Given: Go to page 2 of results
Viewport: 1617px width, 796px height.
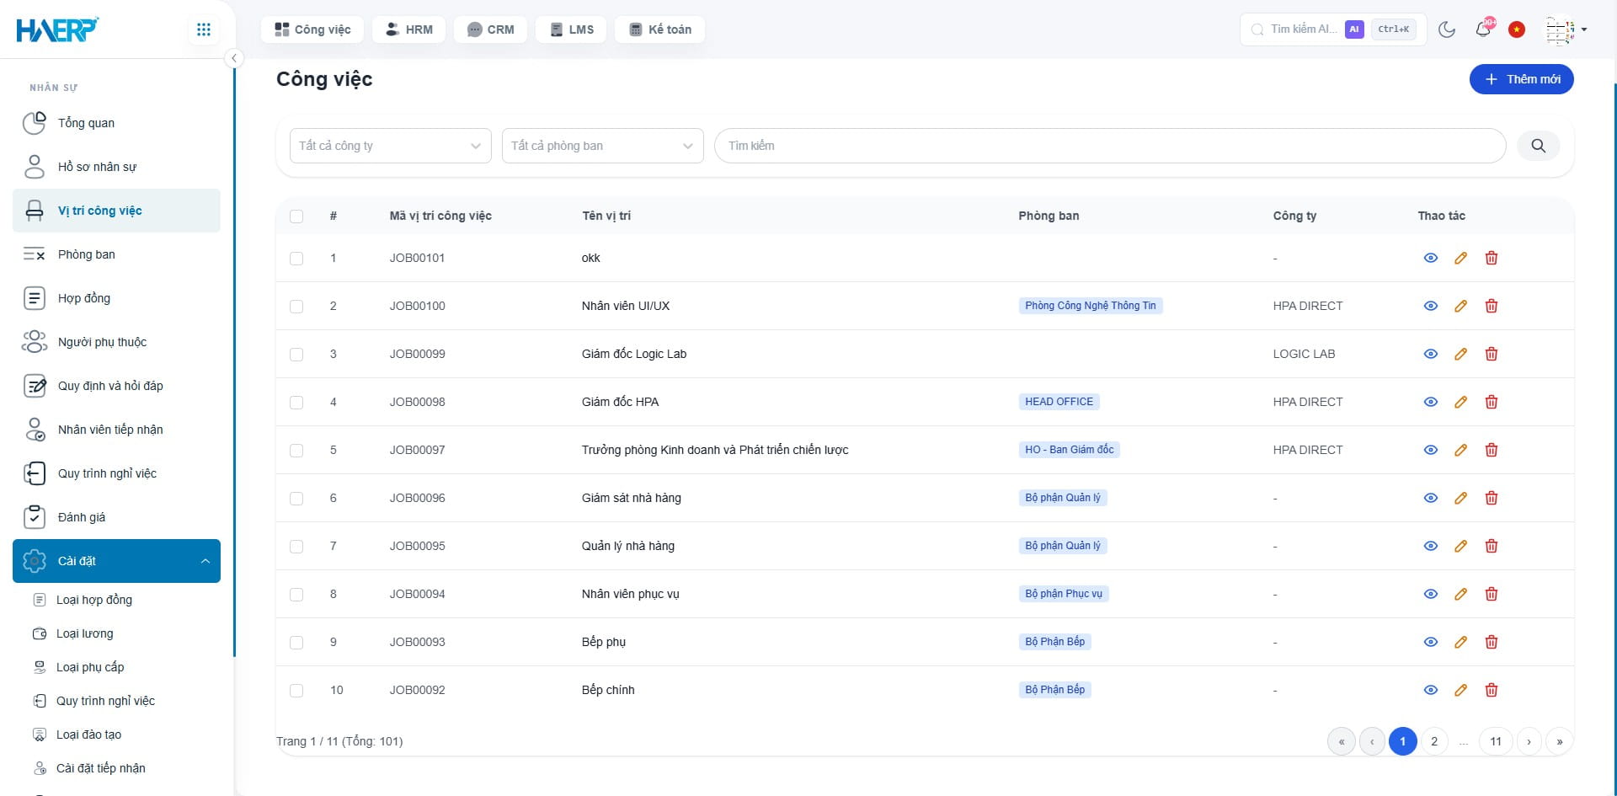Looking at the screenshot, I should coord(1433,741).
